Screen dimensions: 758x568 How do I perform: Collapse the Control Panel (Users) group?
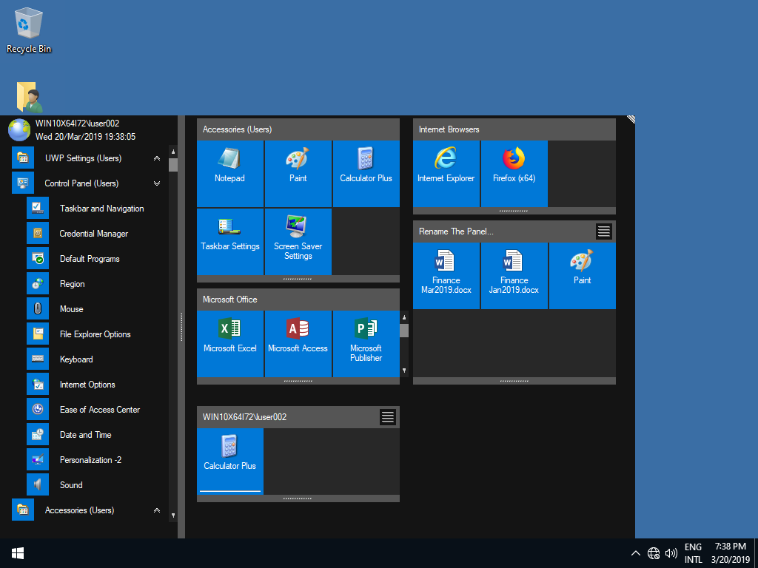157,183
